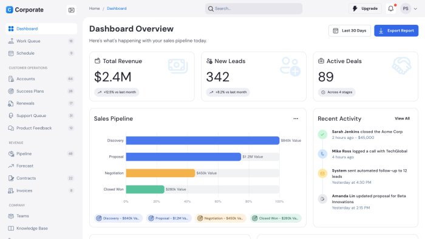
Task: Open Product Feedback page
Action: tap(41, 128)
